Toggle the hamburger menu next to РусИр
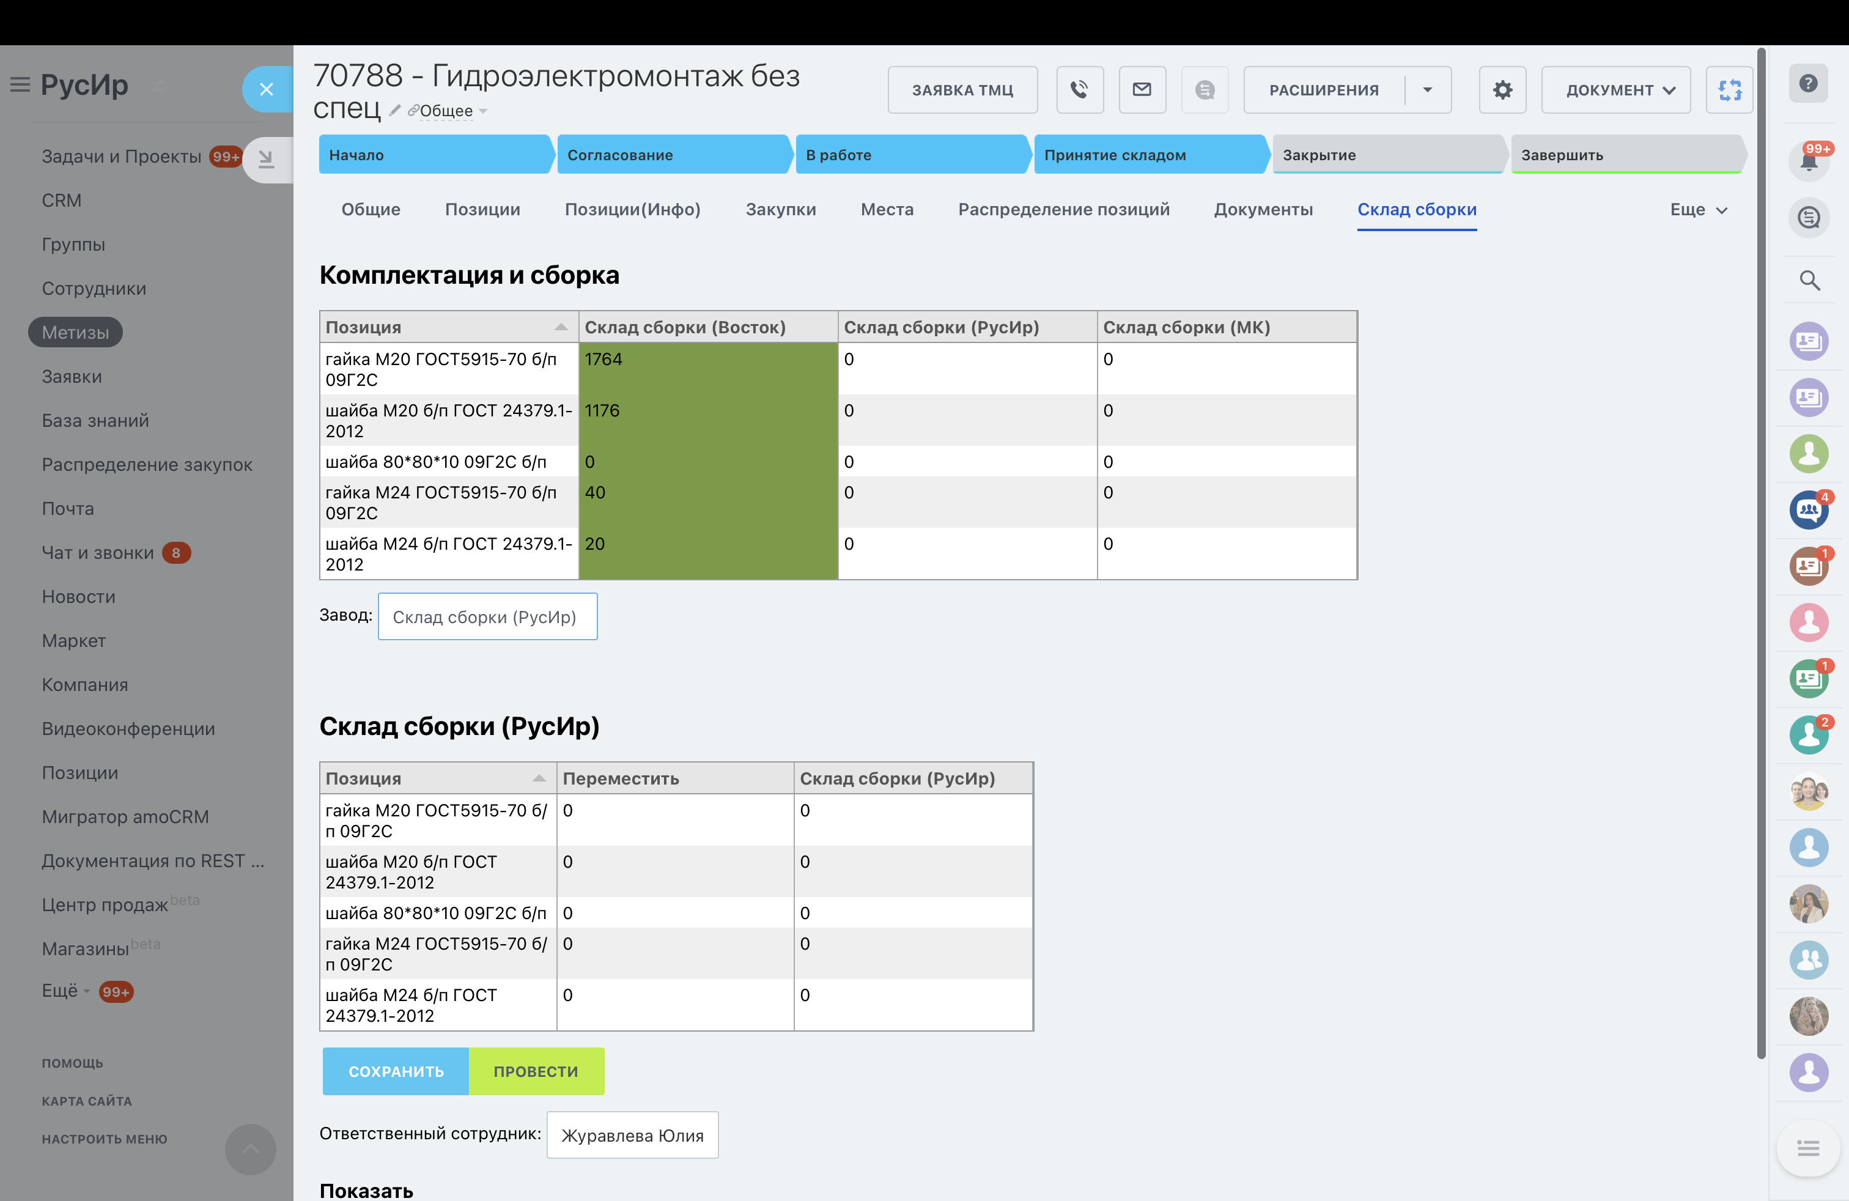Screen dimensions: 1849x1201 click(x=20, y=84)
